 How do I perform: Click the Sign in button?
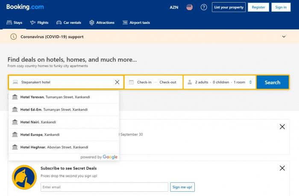(x=281, y=7)
